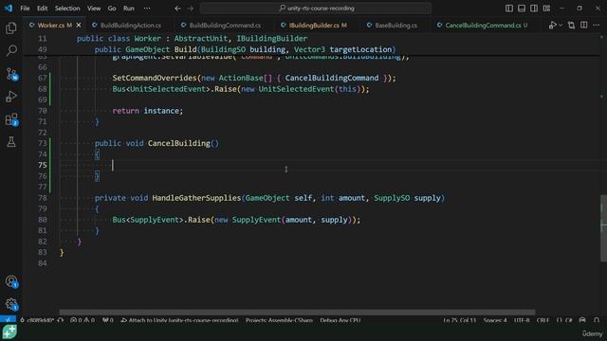Open the File menu

click(25, 9)
